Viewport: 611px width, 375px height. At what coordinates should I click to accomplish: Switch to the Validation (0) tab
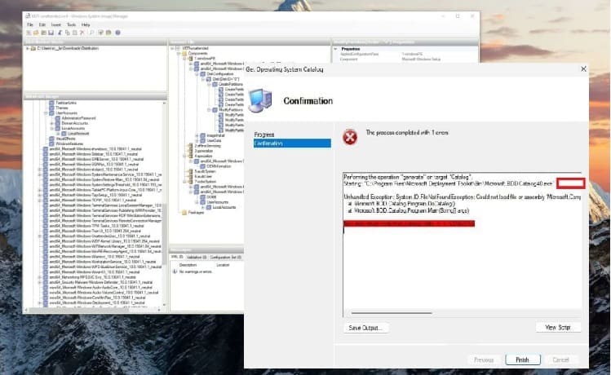197,257
